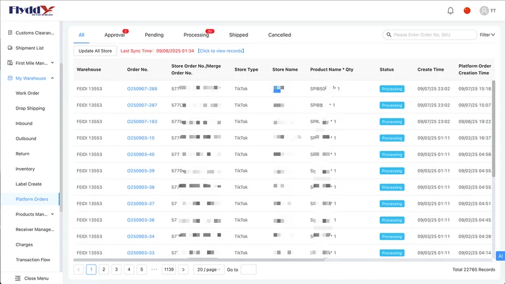
Task: Open Receiver Management in sidebar
Action: 35,229
